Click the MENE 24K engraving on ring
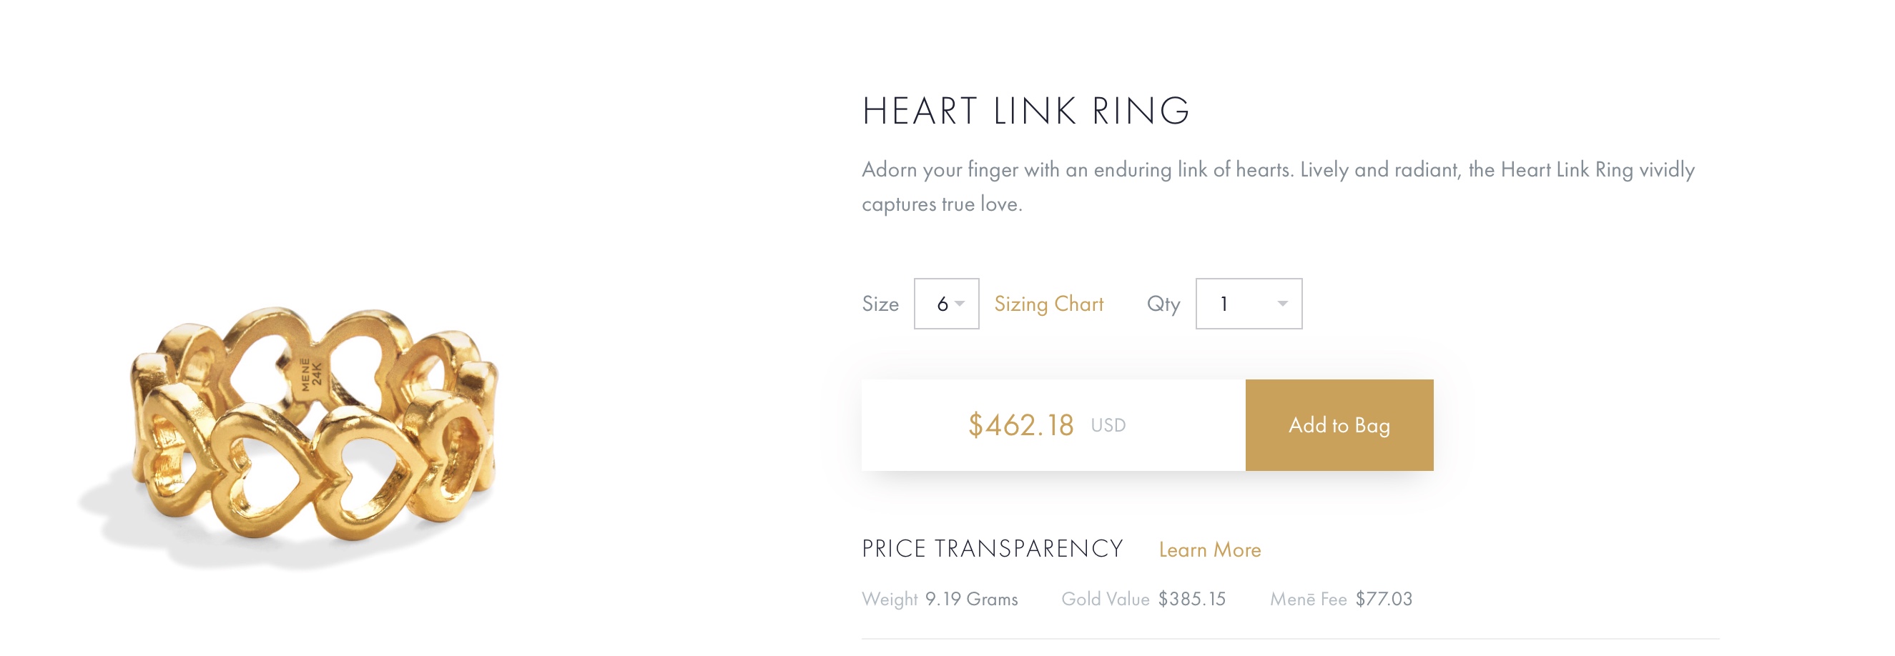The width and height of the screenshot is (1895, 656). point(311,374)
